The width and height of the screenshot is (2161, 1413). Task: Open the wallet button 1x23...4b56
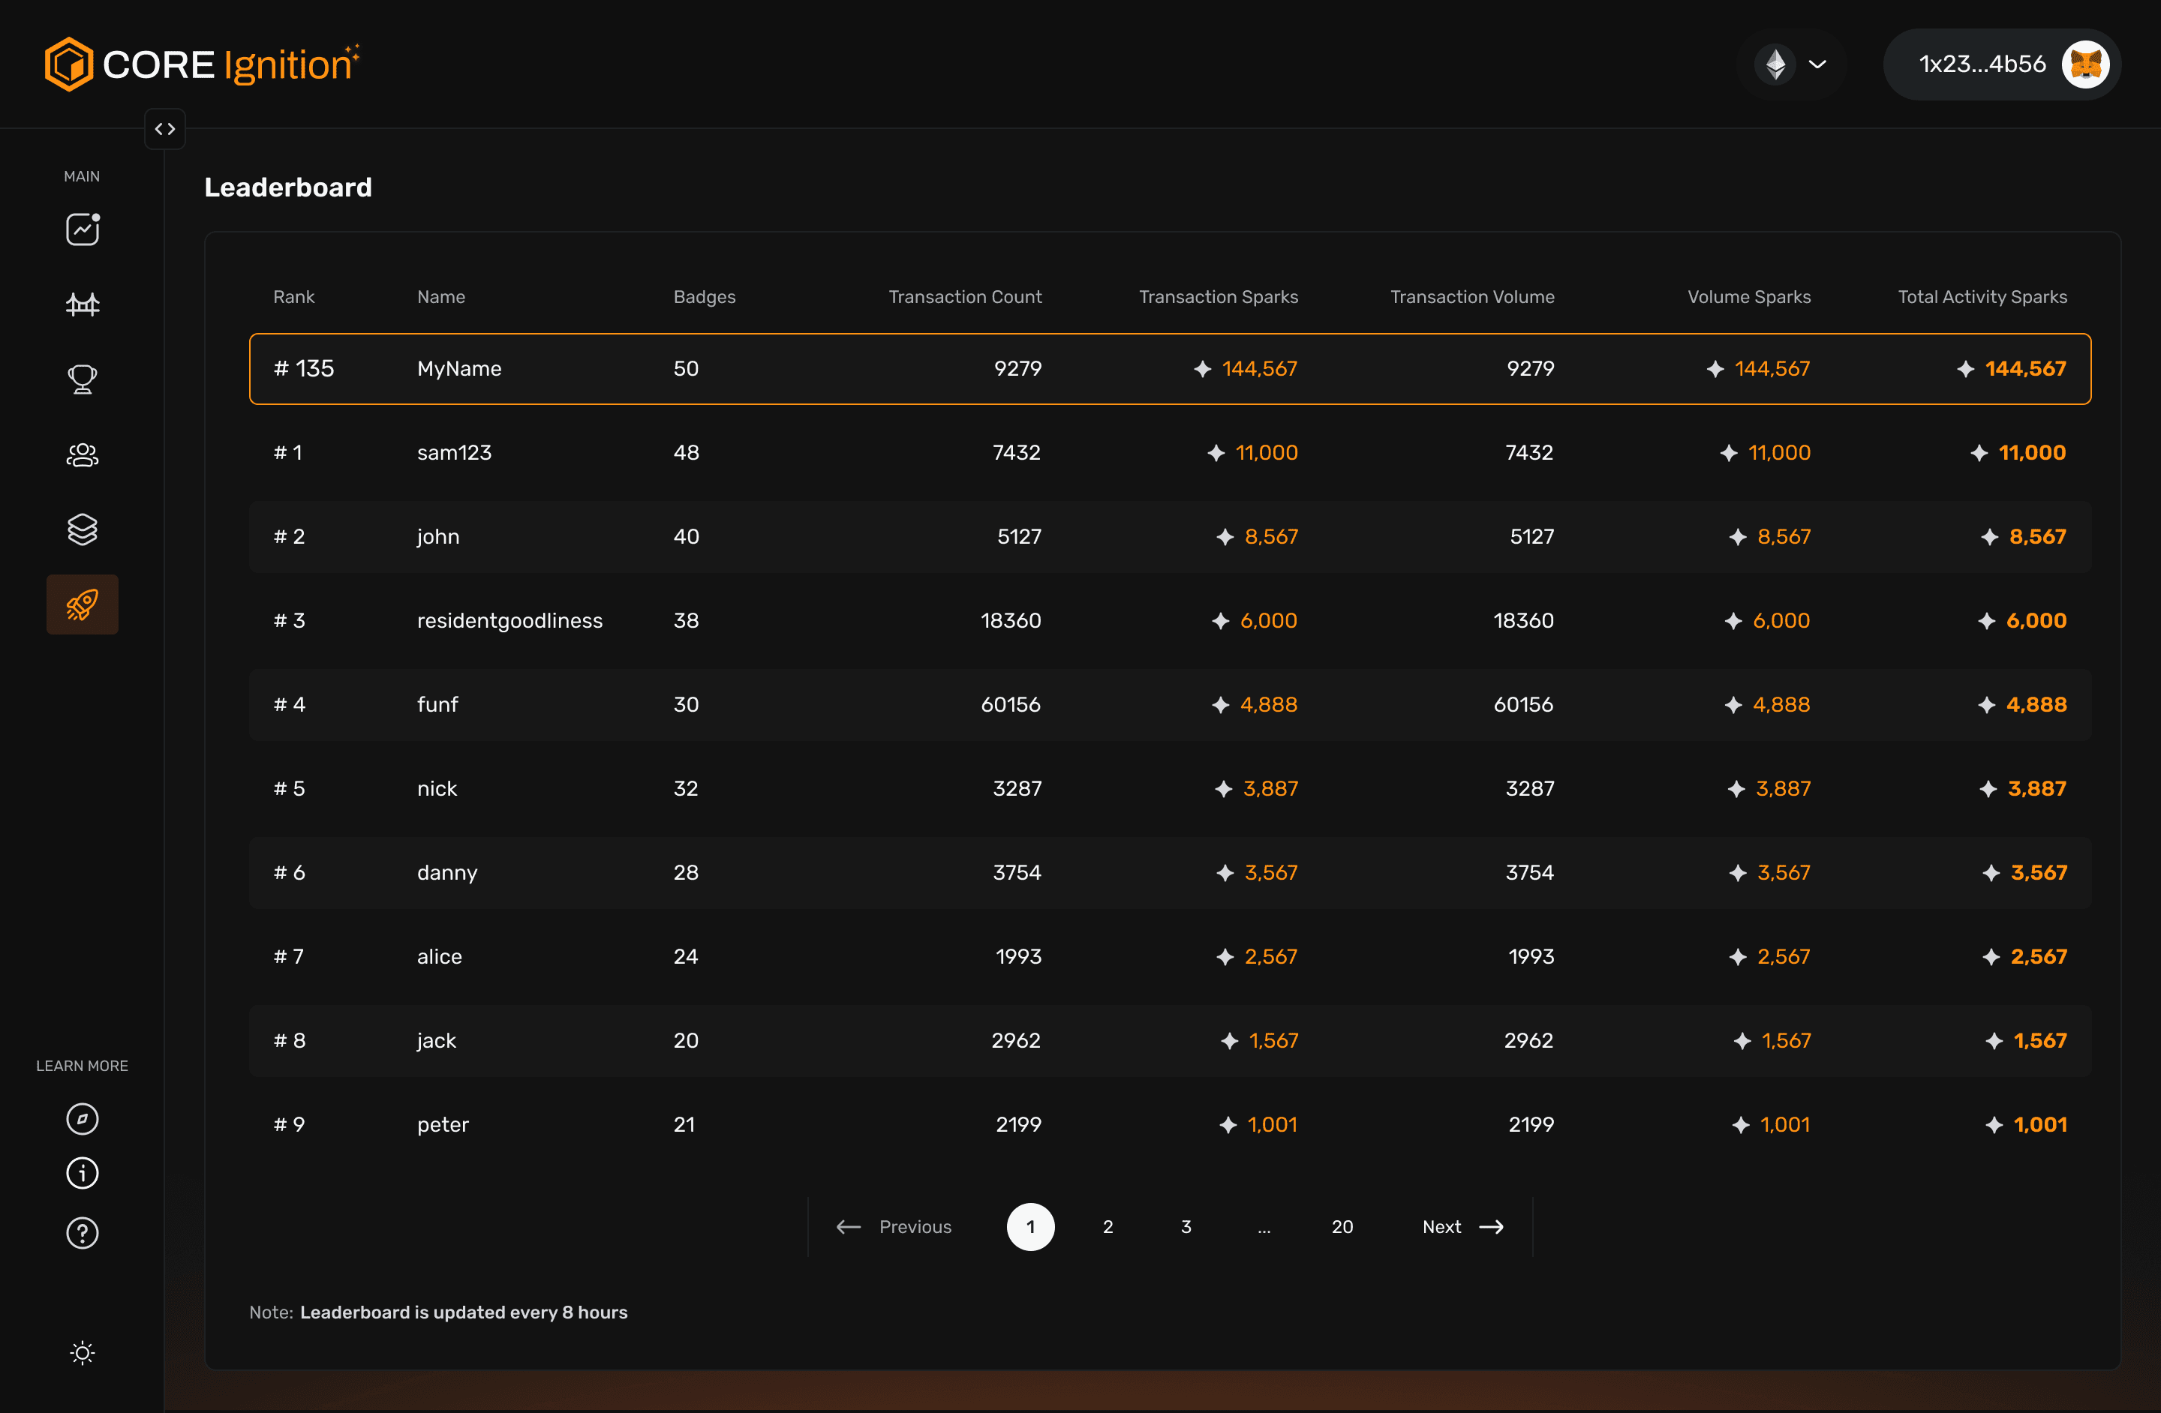2002,64
